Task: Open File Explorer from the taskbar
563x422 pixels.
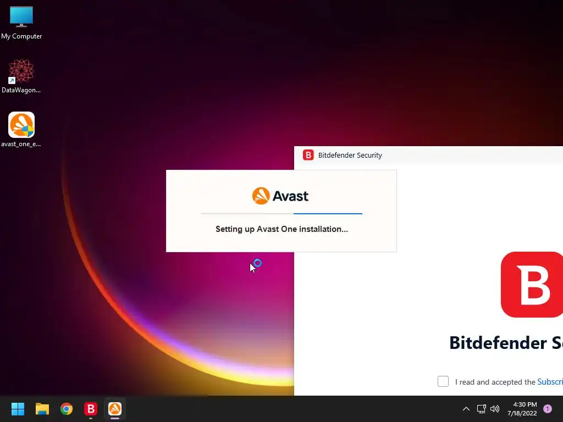Action: point(42,409)
